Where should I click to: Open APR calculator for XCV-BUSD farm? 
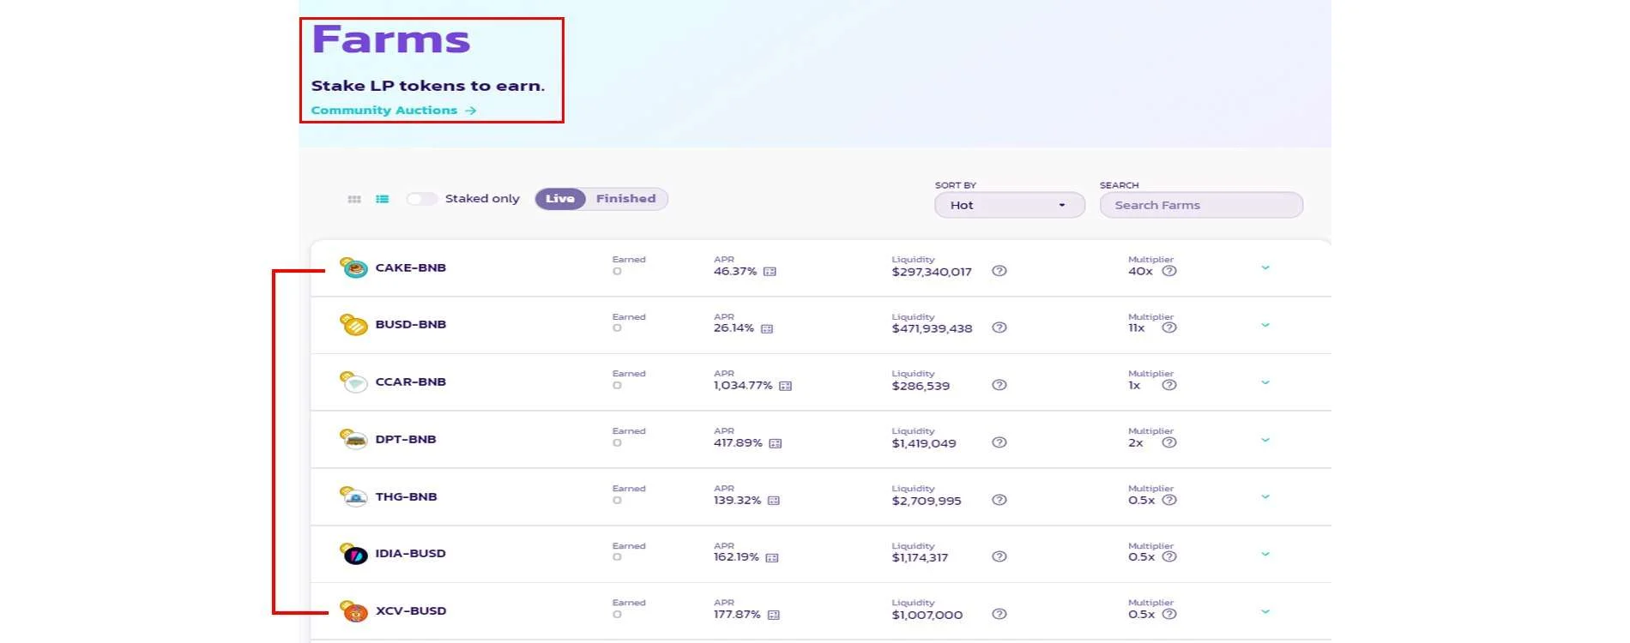click(773, 615)
